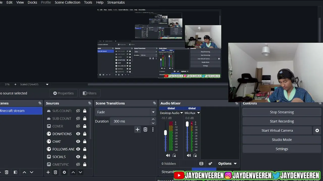The height and width of the screenshot is (181, 323).
Task: Open the View menu
Action: click(20, 2)
